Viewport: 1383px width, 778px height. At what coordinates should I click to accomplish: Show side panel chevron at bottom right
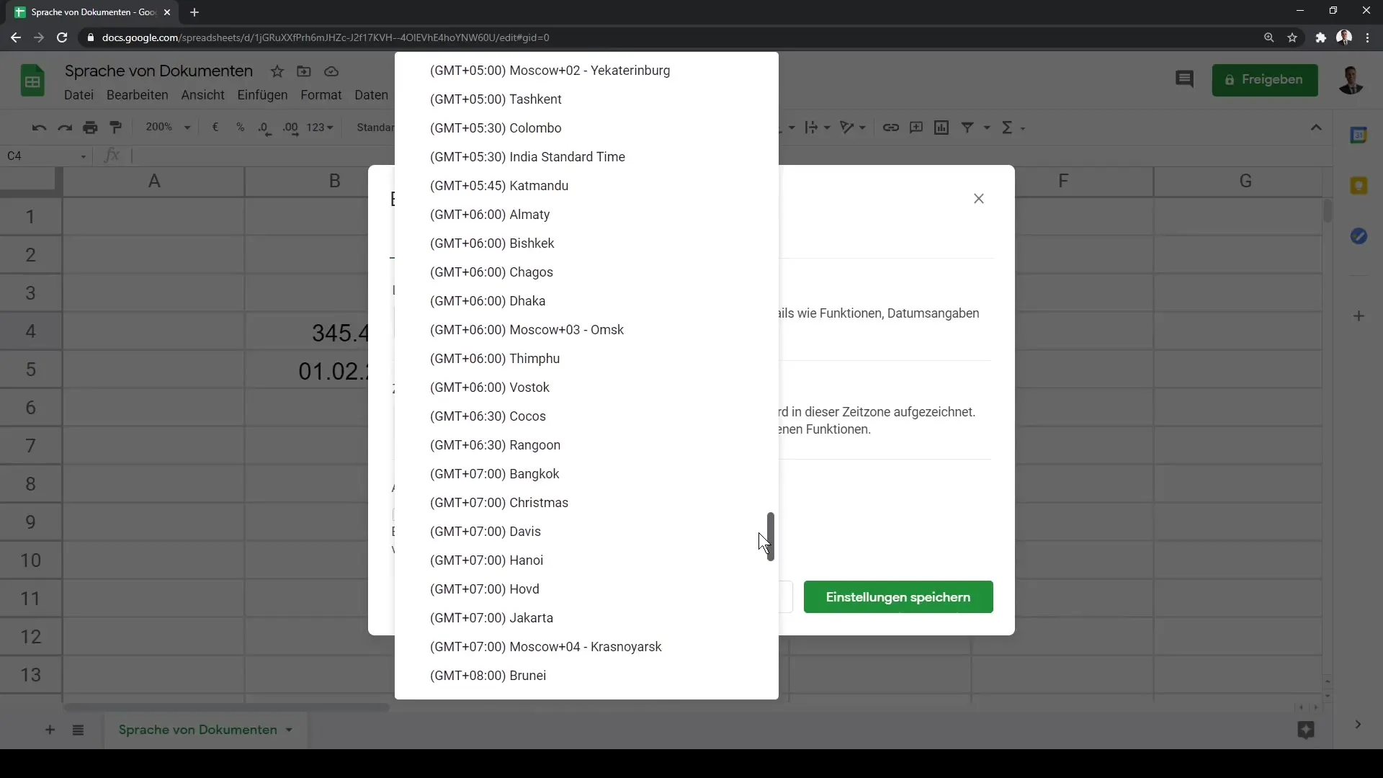pyautogui.click(x=1358, y=725)
